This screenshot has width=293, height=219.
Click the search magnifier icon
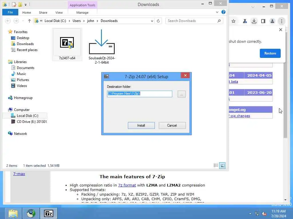click(x=219, y=21)
